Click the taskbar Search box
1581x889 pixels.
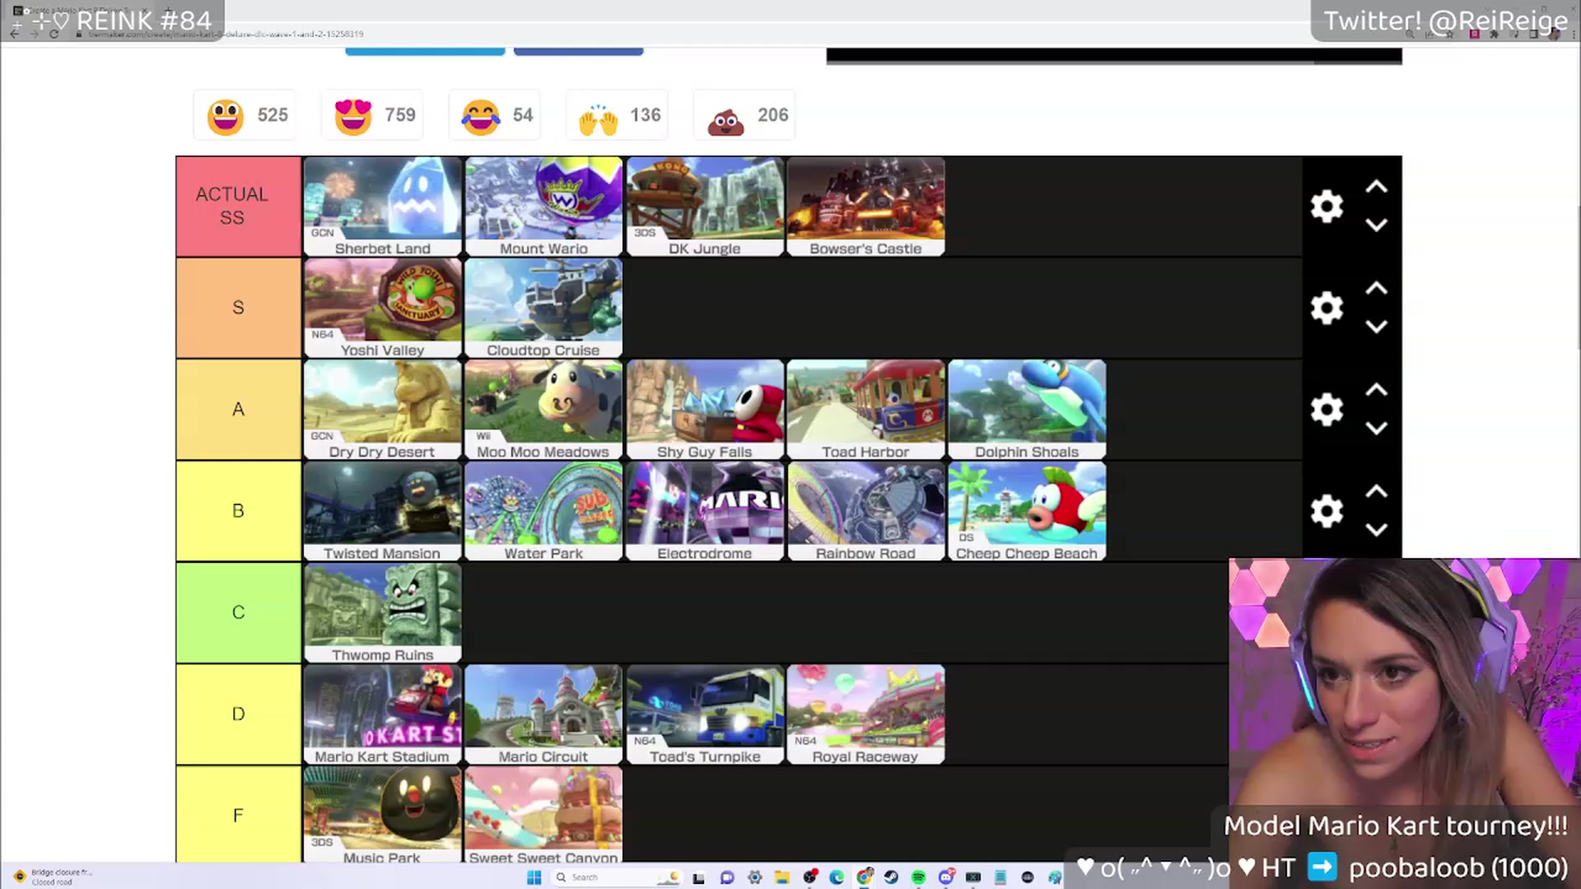coord(617,877)
